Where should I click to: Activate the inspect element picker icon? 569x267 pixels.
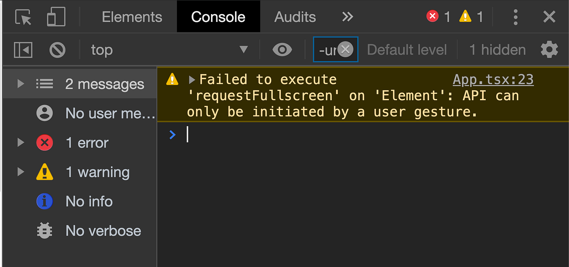tap(23, 17)
